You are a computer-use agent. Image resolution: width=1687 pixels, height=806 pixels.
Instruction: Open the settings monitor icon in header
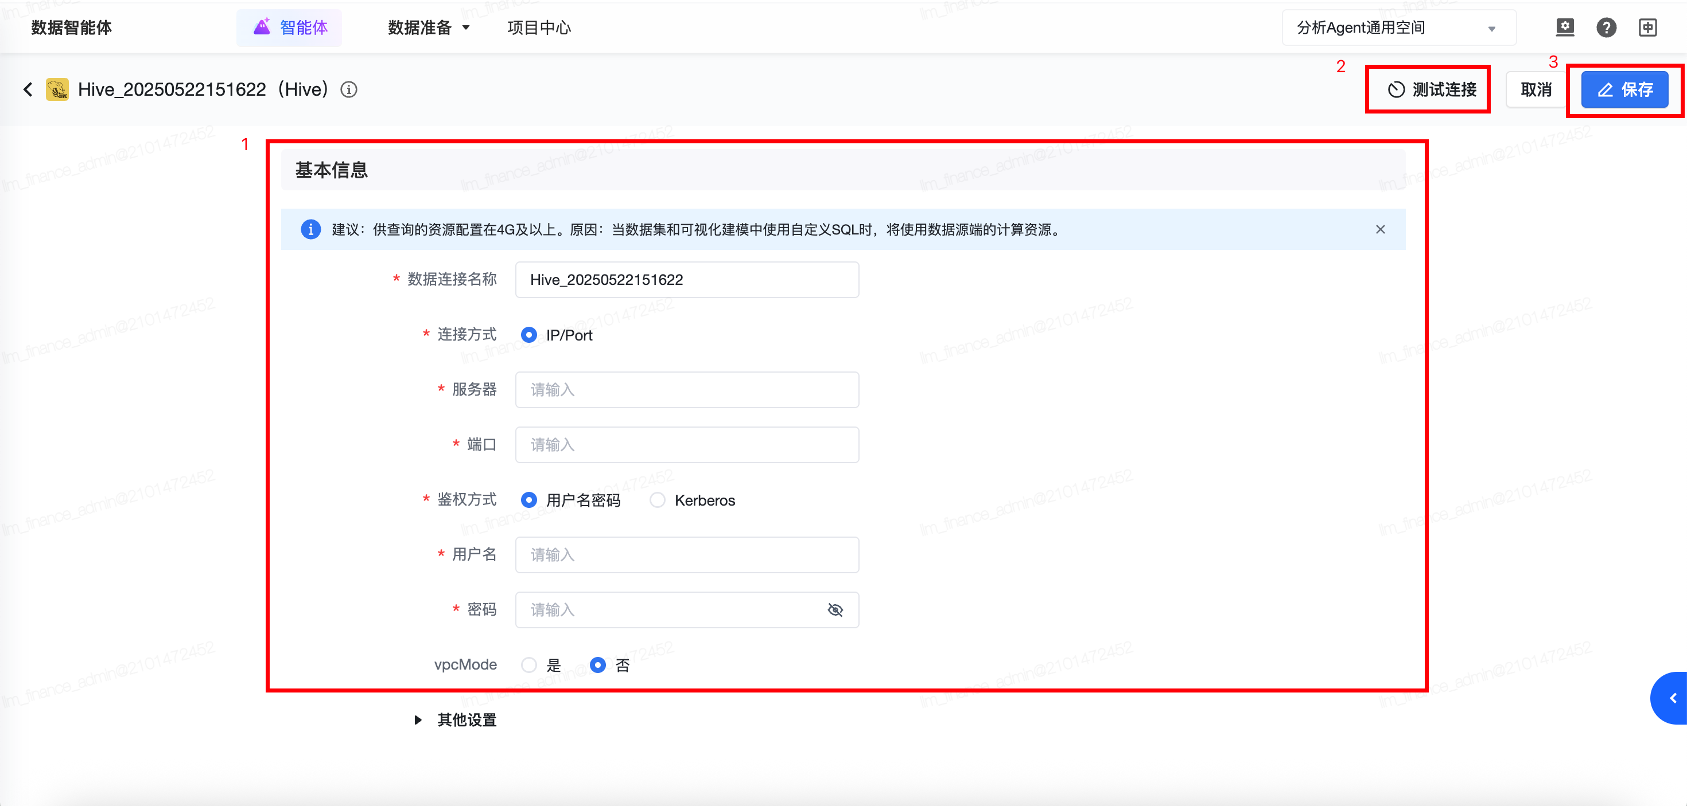(1565, 28)
